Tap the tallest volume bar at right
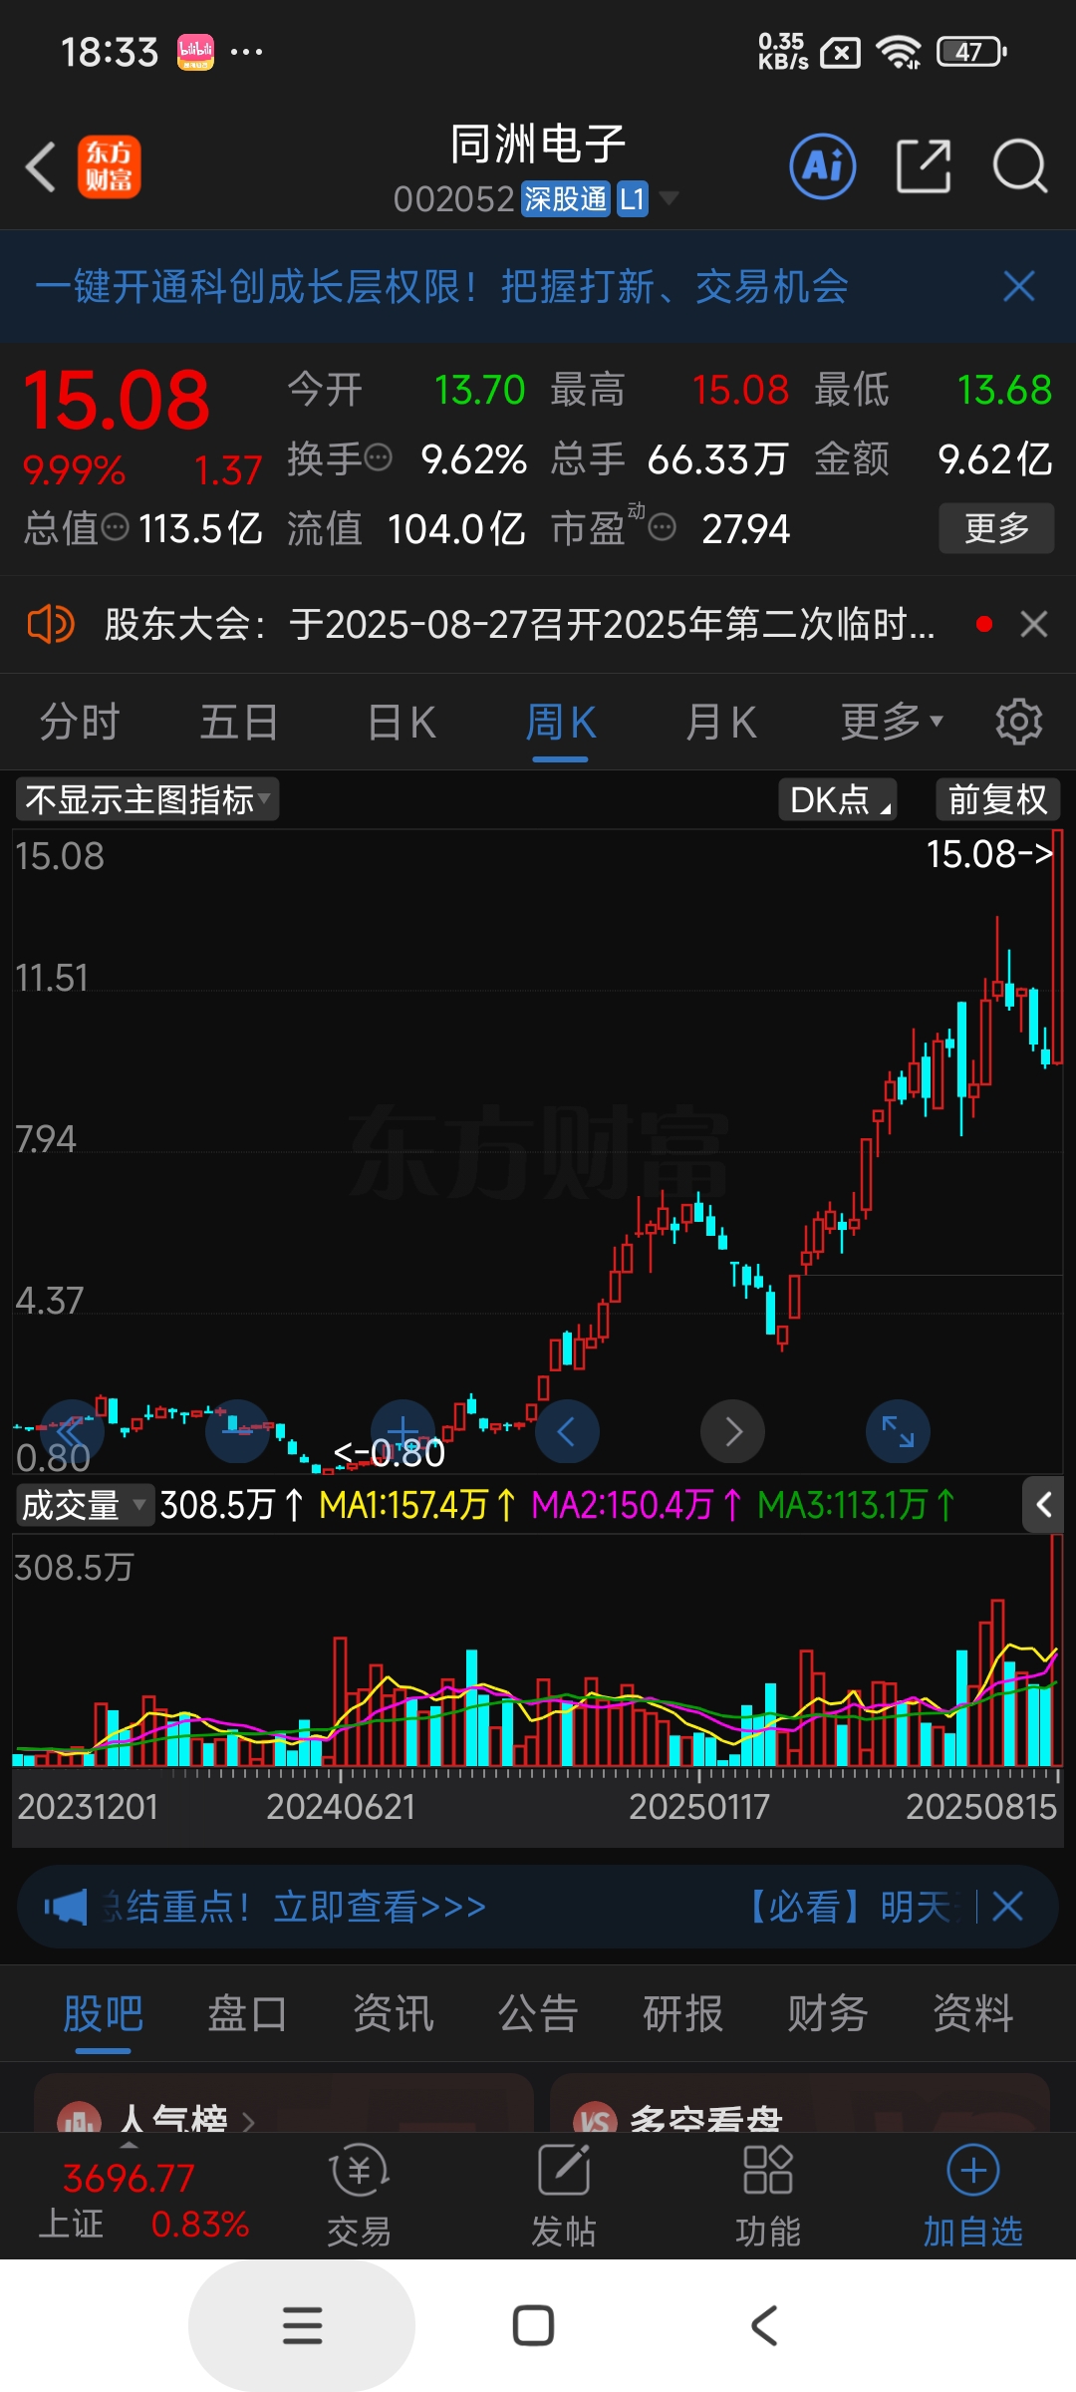 [x=1056, y=1650]
